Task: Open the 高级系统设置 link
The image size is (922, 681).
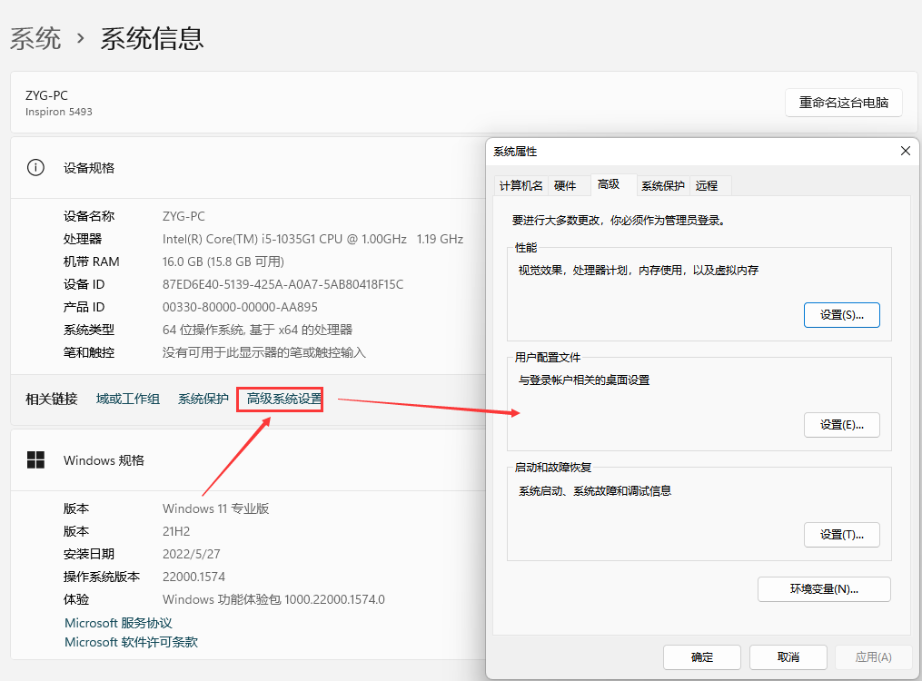Action: (x=284, y=399)
